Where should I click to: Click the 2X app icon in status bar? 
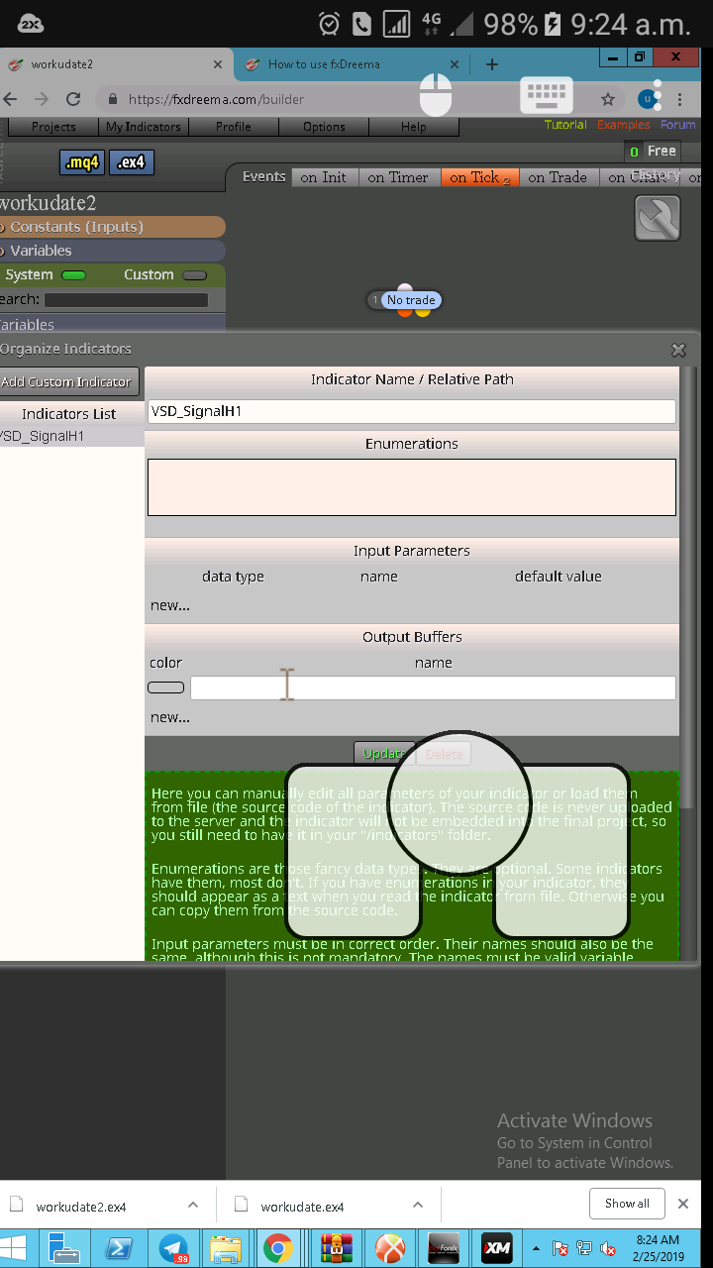[x=31, y=24]
